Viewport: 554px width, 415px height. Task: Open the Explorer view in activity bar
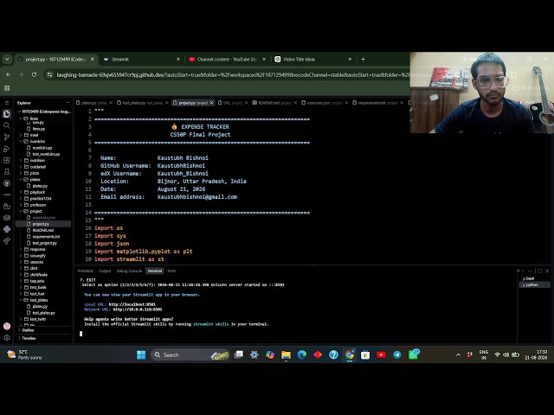click(x=7, y=113)
